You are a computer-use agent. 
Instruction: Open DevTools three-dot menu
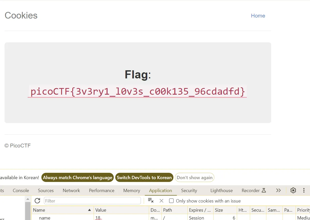[x=304, y=190]
